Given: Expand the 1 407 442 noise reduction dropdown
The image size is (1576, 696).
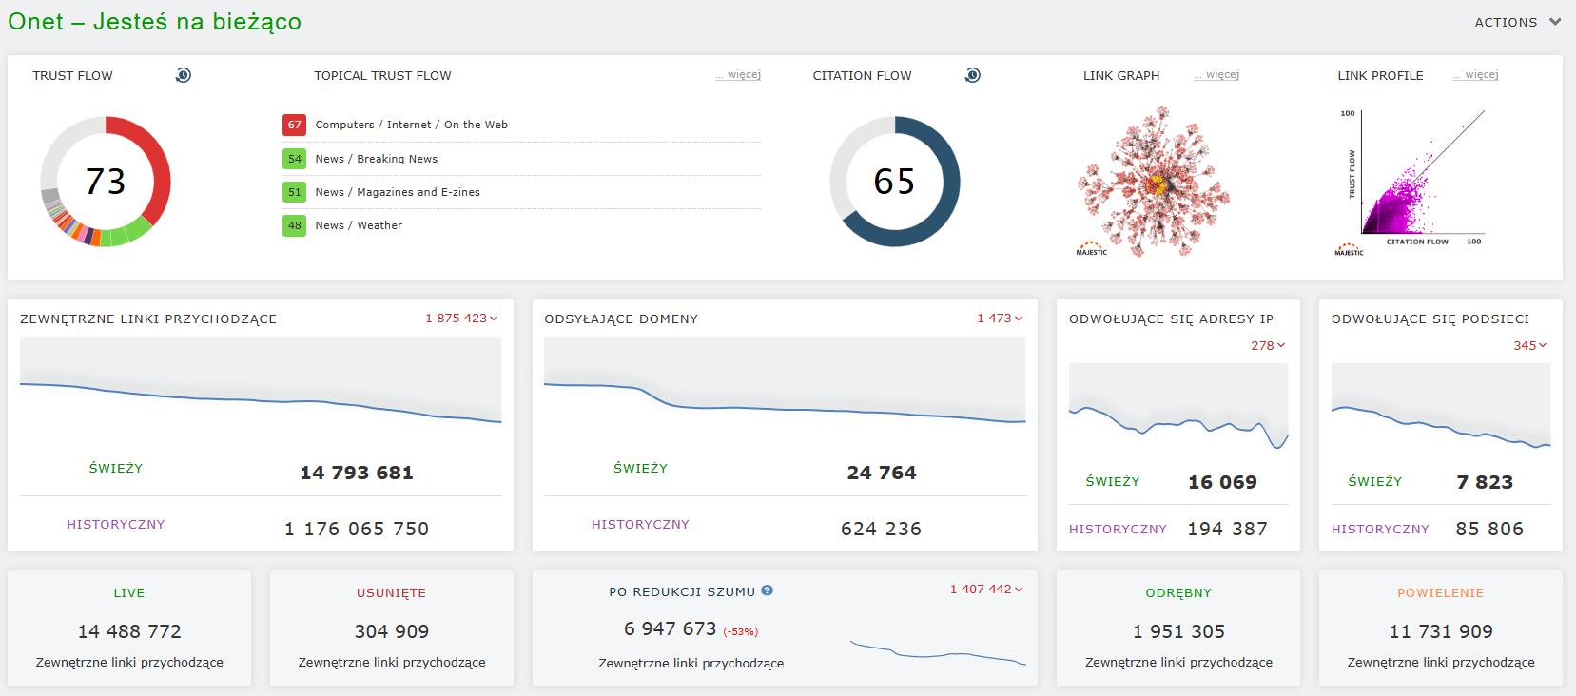Looking at the screenshot, I should 986,590.
